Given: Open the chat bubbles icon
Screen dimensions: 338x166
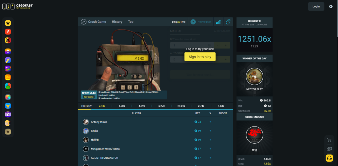Looking at the screenshot, I should [x=329, y=149].
